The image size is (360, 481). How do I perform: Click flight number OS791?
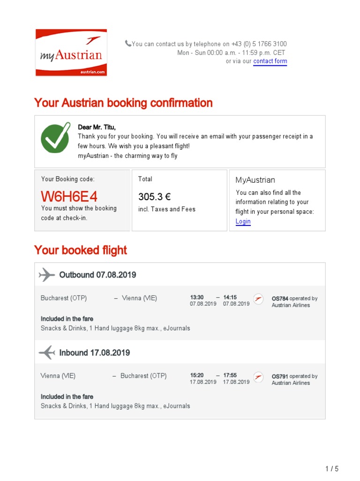tap(280, 376)
